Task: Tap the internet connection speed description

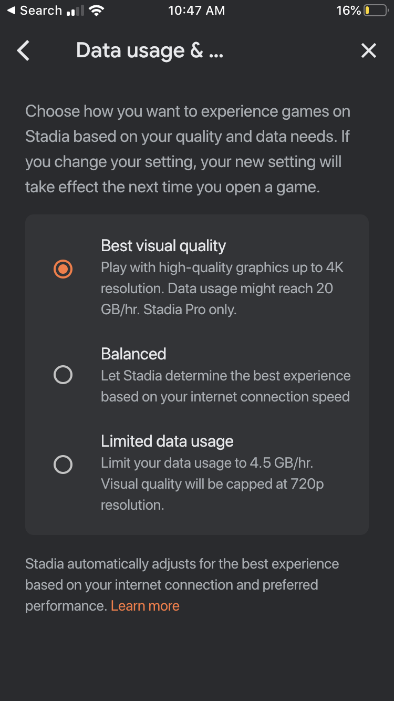Action: point(225,386)
